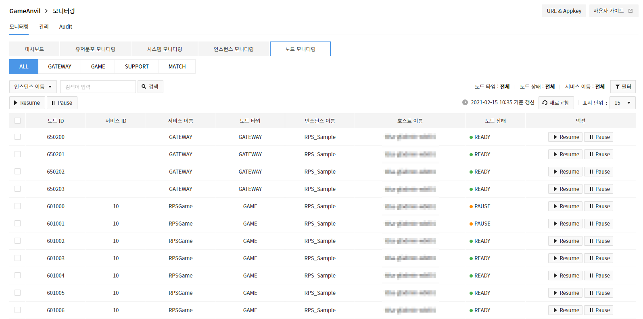Pause node 650203

click(x=599, y=189)
